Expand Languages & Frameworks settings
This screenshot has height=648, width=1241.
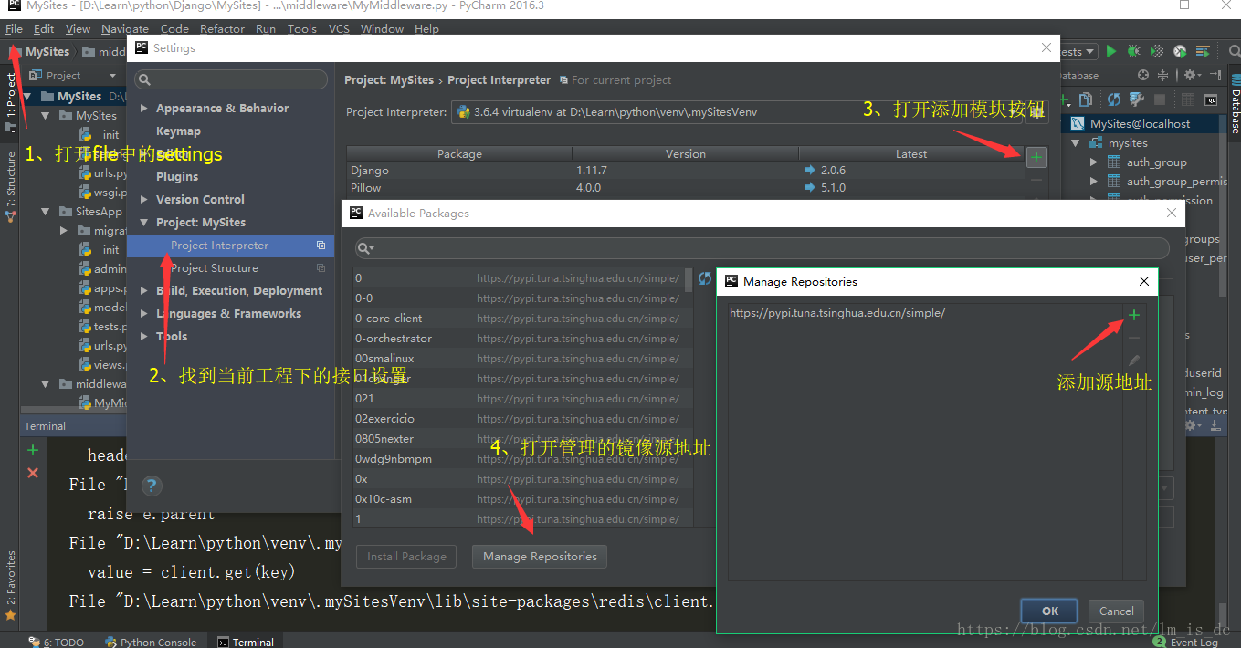tap(144, 314)
